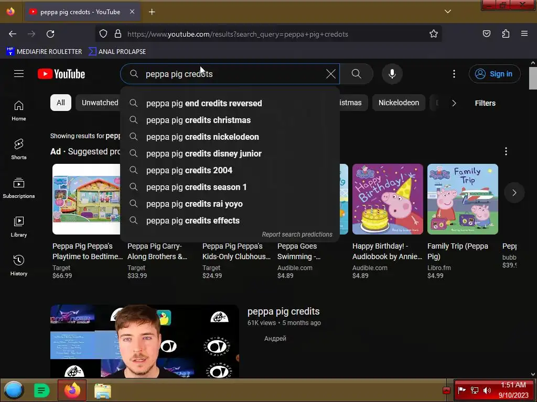Viewport: 537px width, 402px height.
Task: Open the Андрей channel link
Action: 275,339
